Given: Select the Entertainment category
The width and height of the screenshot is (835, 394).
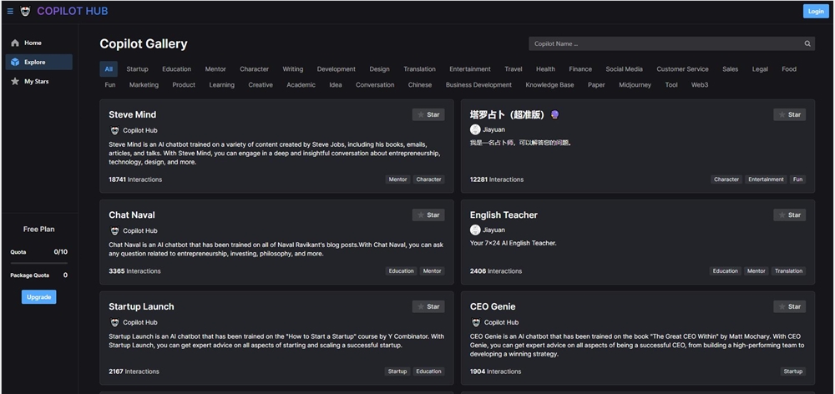Looking at the screenshot, I should pyautogui.click(x=470, y=69).
